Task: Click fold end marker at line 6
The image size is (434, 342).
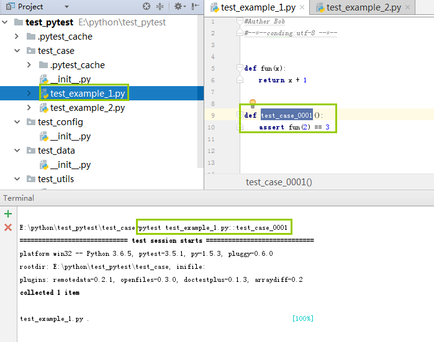Action: click(240, 80)
